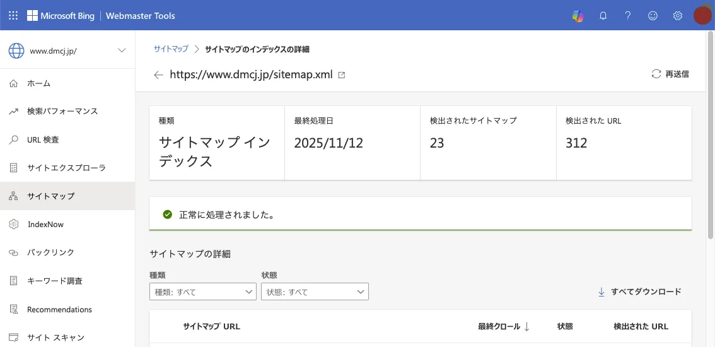Click the back arrow beside sitemap URL
715x347 pixels.
pyautogui.click(x=158, y=75)
